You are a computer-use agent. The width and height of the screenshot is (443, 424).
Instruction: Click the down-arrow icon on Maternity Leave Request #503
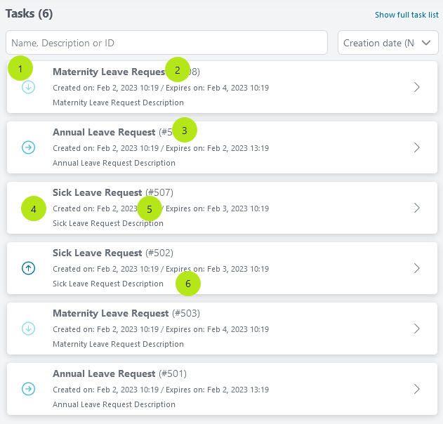(29, 329)
